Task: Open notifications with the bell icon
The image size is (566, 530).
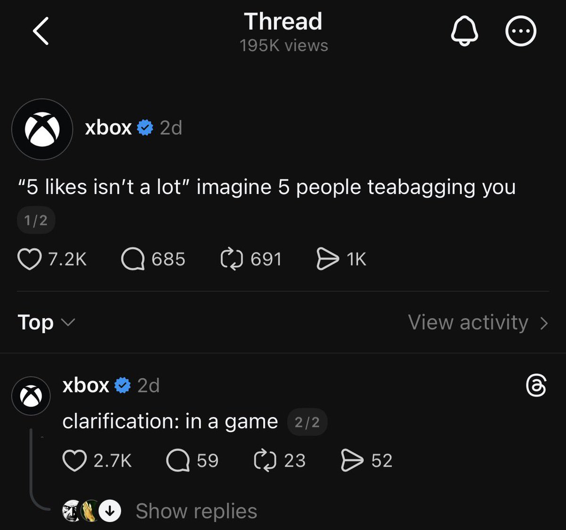Action: [465, 31]
